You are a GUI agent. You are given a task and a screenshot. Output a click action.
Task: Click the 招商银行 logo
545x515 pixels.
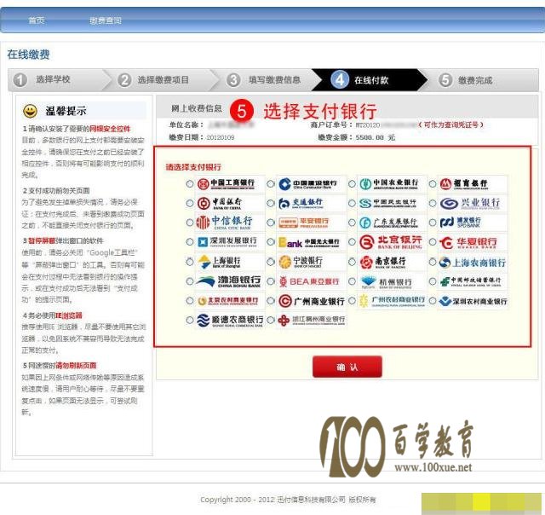point(472,184)
